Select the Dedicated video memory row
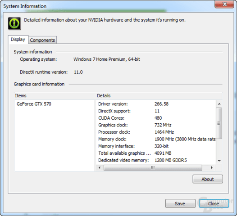Viewport: 237px width, 216px height. point(156,160)
